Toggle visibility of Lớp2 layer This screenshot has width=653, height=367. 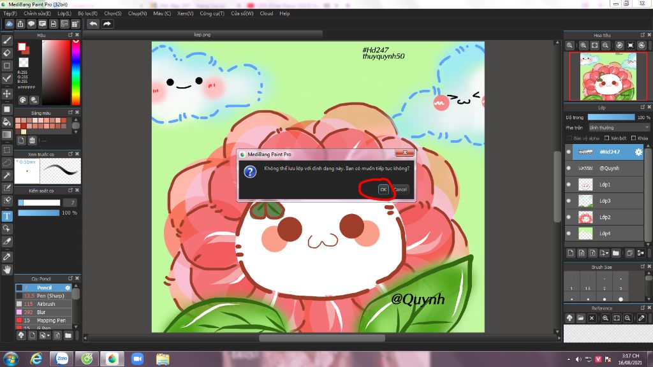(x=568, y=217)
